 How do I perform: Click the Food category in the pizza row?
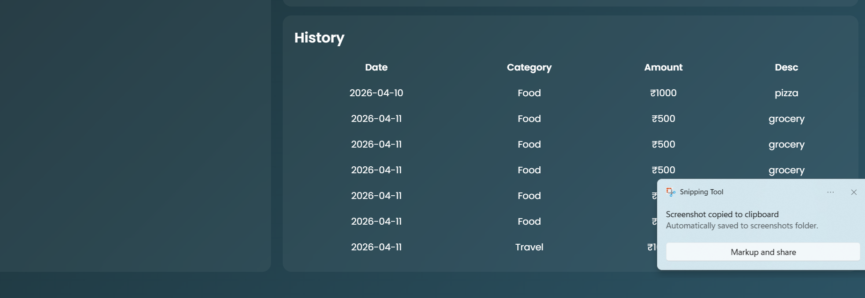pos(529,93)
